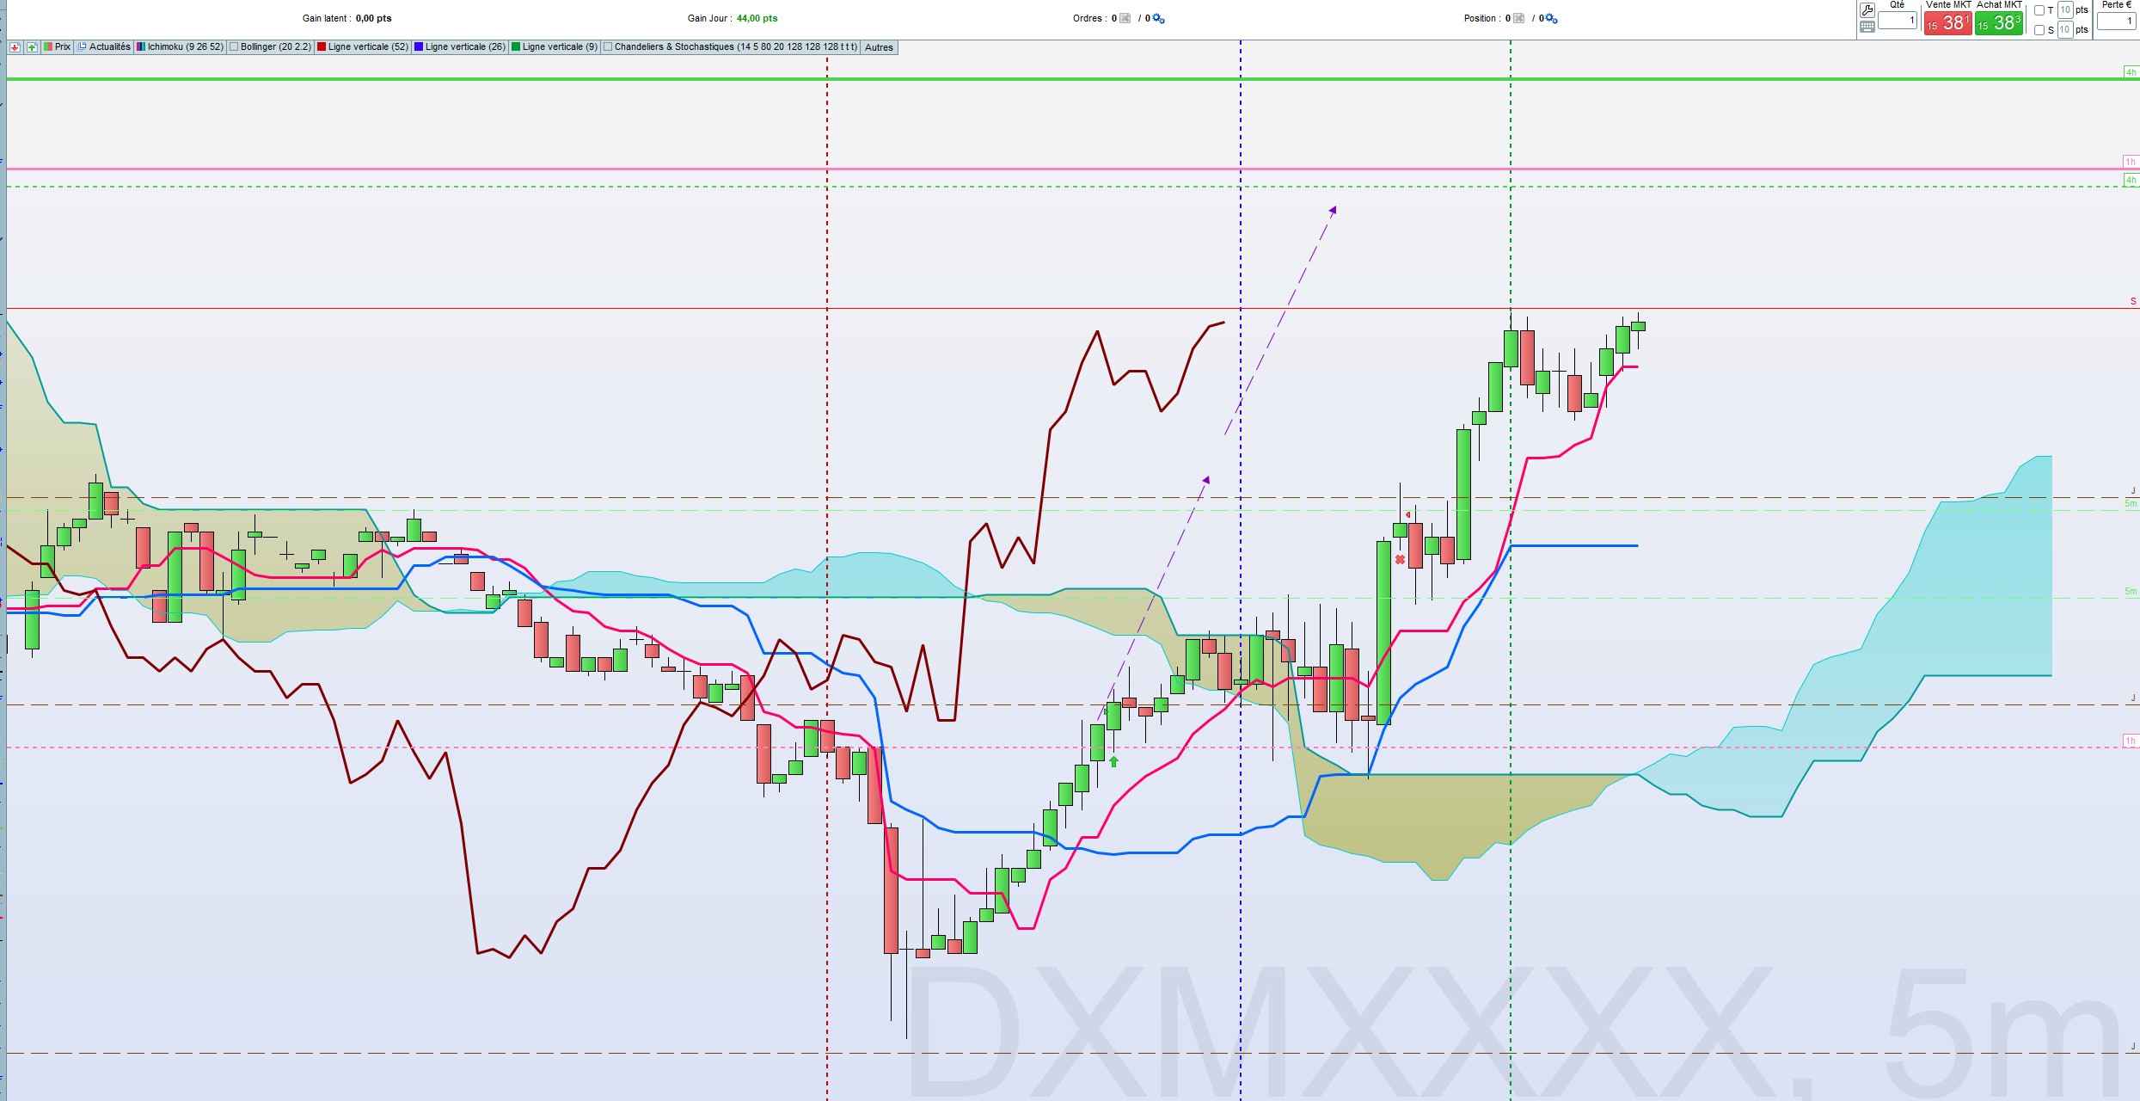
Task: Click the red Vente MKT sell button
Action: 1947,23
